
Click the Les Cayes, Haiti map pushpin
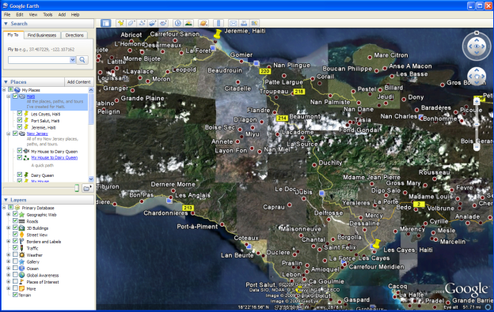pos(376,243)
